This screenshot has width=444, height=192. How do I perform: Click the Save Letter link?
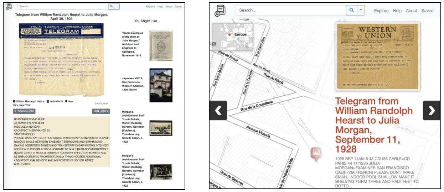tap(101, 103)
